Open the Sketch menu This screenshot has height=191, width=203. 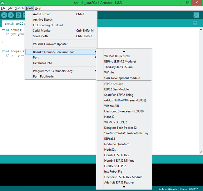(x=19, y=8)
